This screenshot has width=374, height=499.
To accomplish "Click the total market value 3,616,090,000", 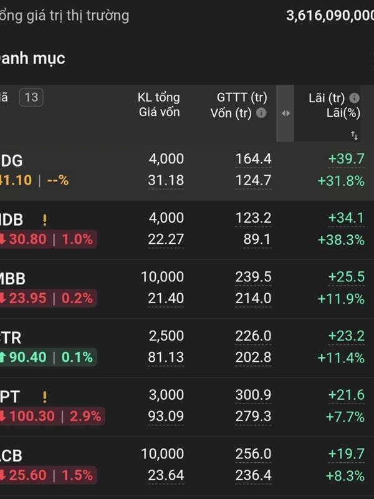I will [x=330, y=16].
